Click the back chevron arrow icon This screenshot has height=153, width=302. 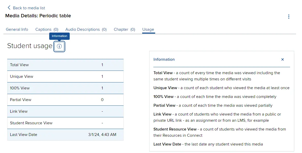coord(9,7)
